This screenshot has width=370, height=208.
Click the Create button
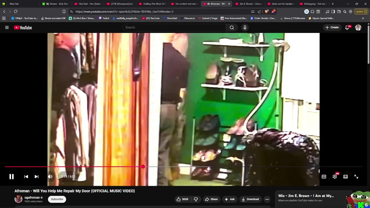[x=332, y=27]
